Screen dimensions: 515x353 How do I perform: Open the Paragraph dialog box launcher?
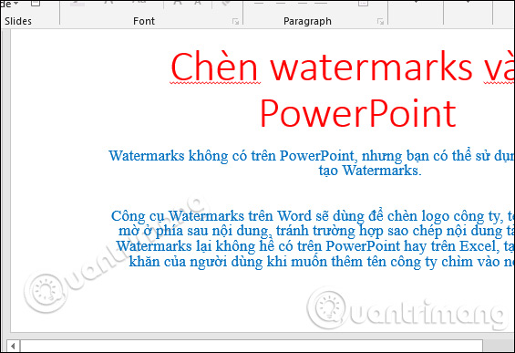[380, 22]
